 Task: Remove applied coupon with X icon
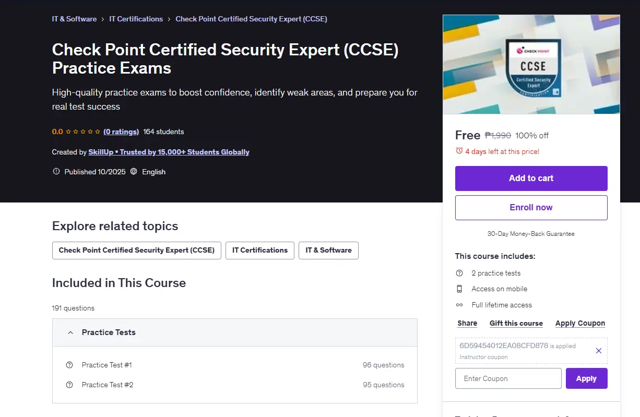[x=599, y=351]
